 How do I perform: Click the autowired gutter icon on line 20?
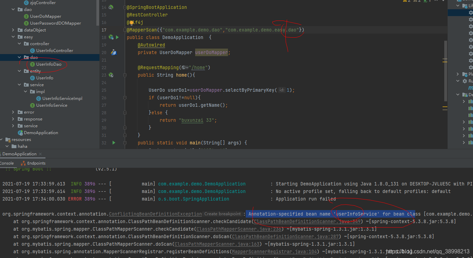(x=114, y=52)
